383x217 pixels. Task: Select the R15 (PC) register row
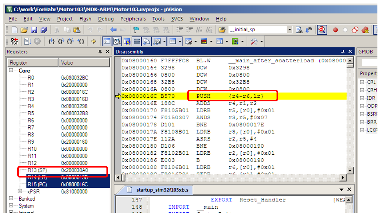click(x=68, y=184)
